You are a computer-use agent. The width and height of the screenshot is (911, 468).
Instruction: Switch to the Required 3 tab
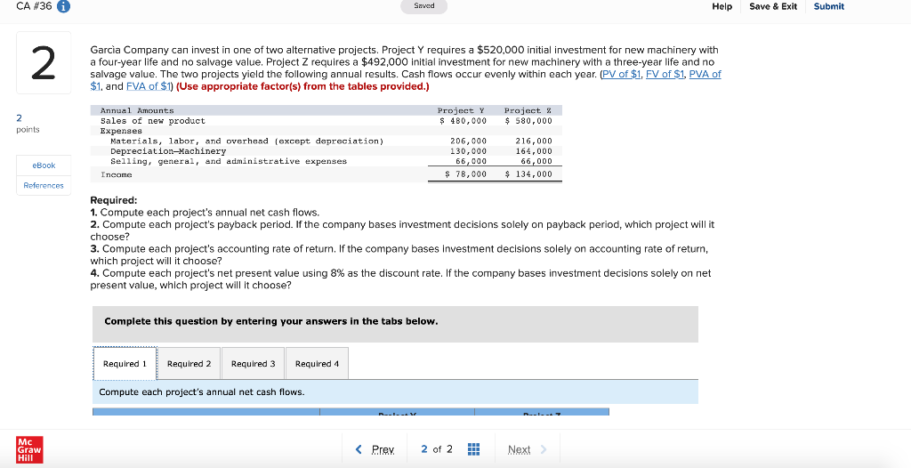click(x=253, y=363)
